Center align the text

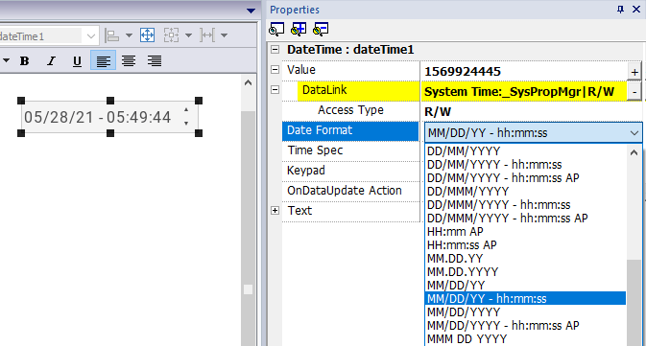[129, 61]
